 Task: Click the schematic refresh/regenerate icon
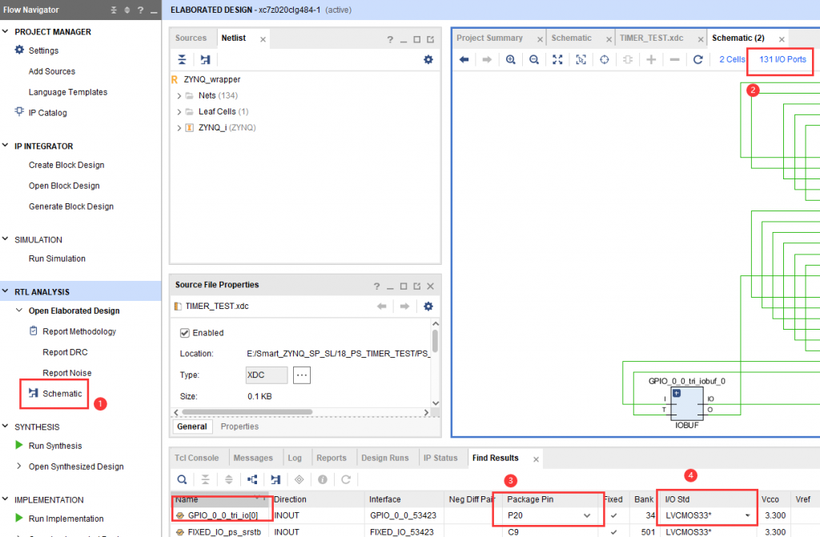[x=697, y=60]
